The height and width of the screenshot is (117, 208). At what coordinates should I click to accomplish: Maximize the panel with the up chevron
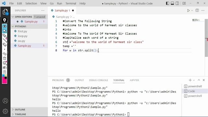[199, 80]
